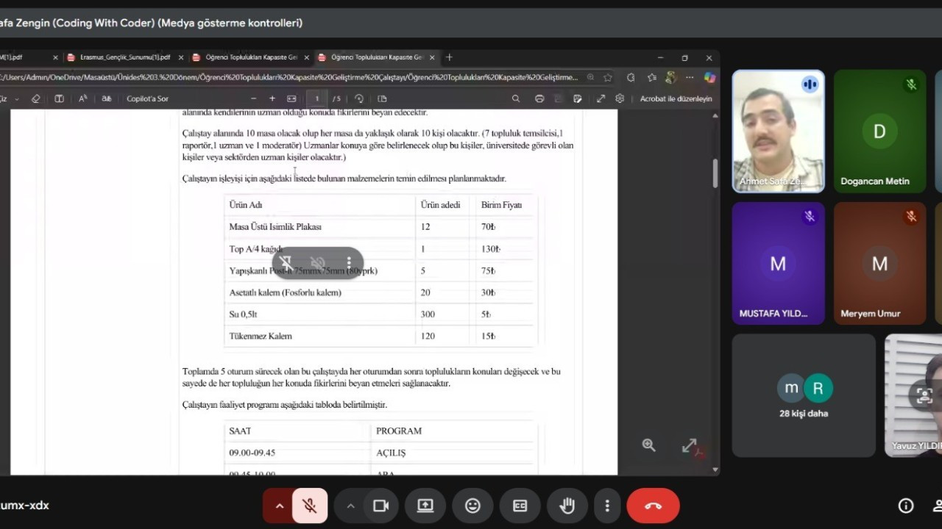Start presenting your screen
Image resolution: width=942 pixels, height=529 pixels.
(x=425, y=505)
